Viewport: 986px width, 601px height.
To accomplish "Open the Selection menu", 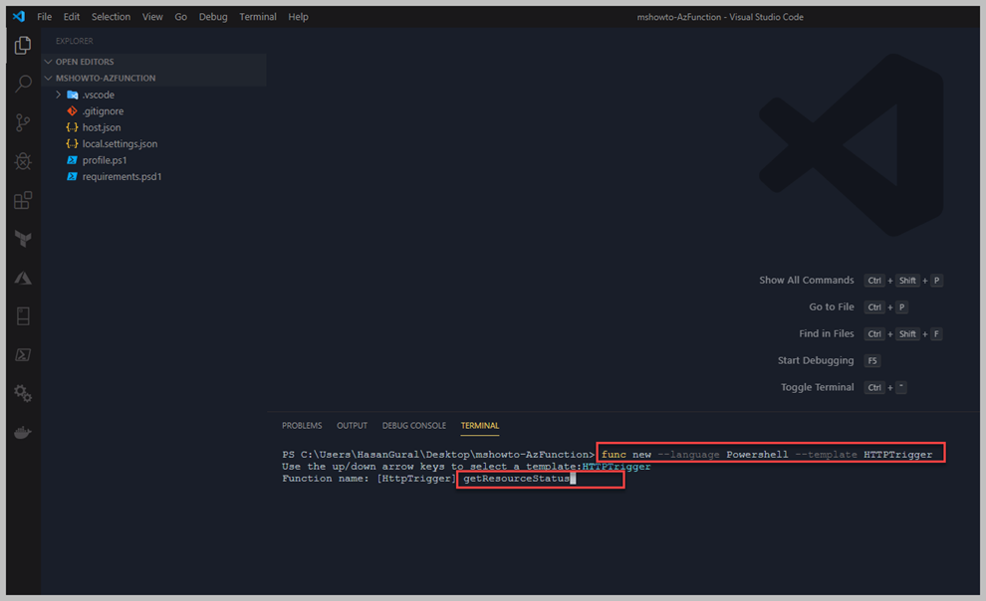I will (111, 17).
